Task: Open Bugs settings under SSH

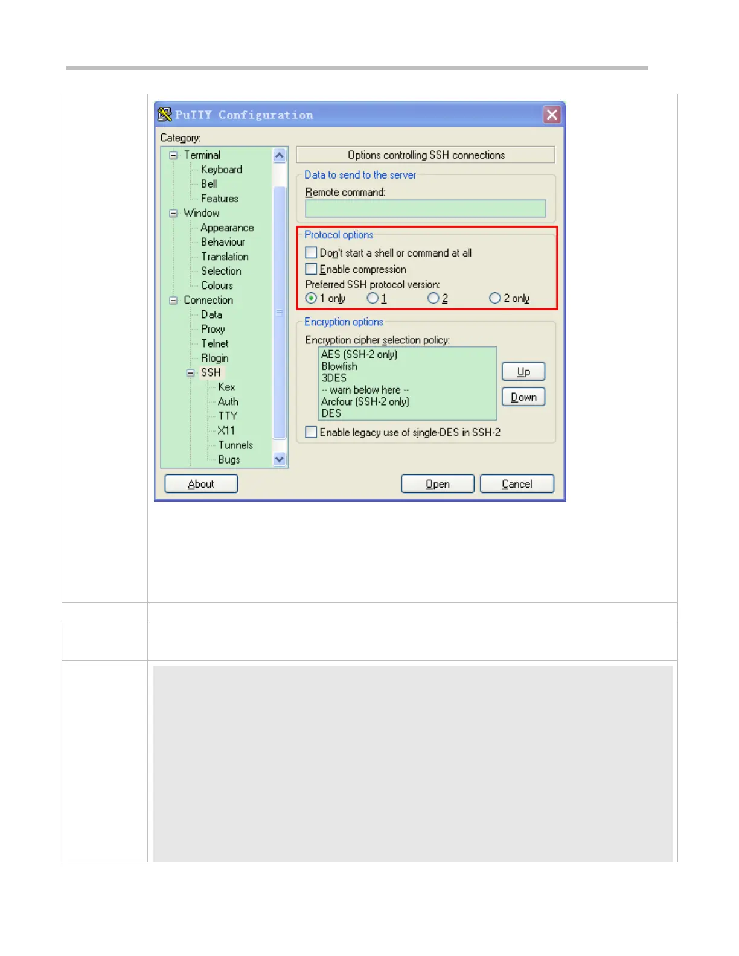Action: click(x=229, y=459)
